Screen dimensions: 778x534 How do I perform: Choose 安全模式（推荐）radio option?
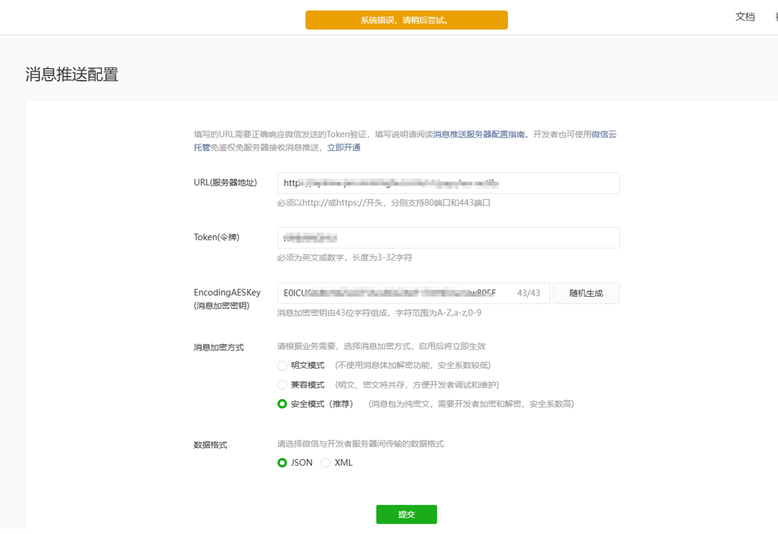pyautogui.click(x=282, y=404)
